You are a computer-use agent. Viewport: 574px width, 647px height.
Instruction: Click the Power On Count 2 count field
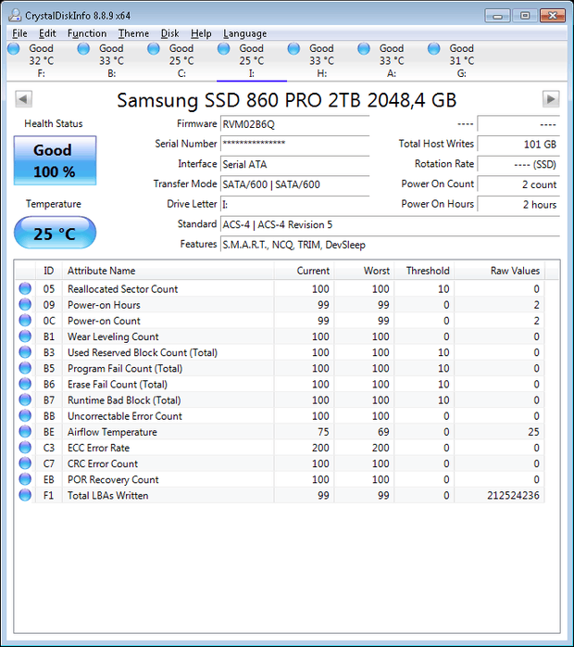(518, 184)
